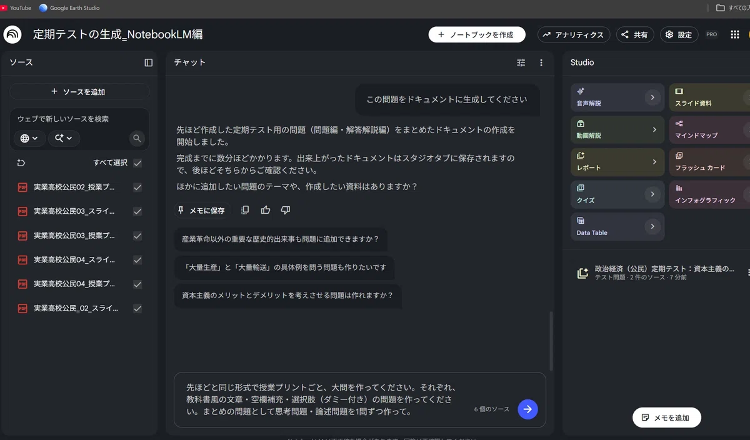This screenshot has width=750, height=440.
Task: Click the クイズ quiz tile
Action: click(x=617, y=194)
